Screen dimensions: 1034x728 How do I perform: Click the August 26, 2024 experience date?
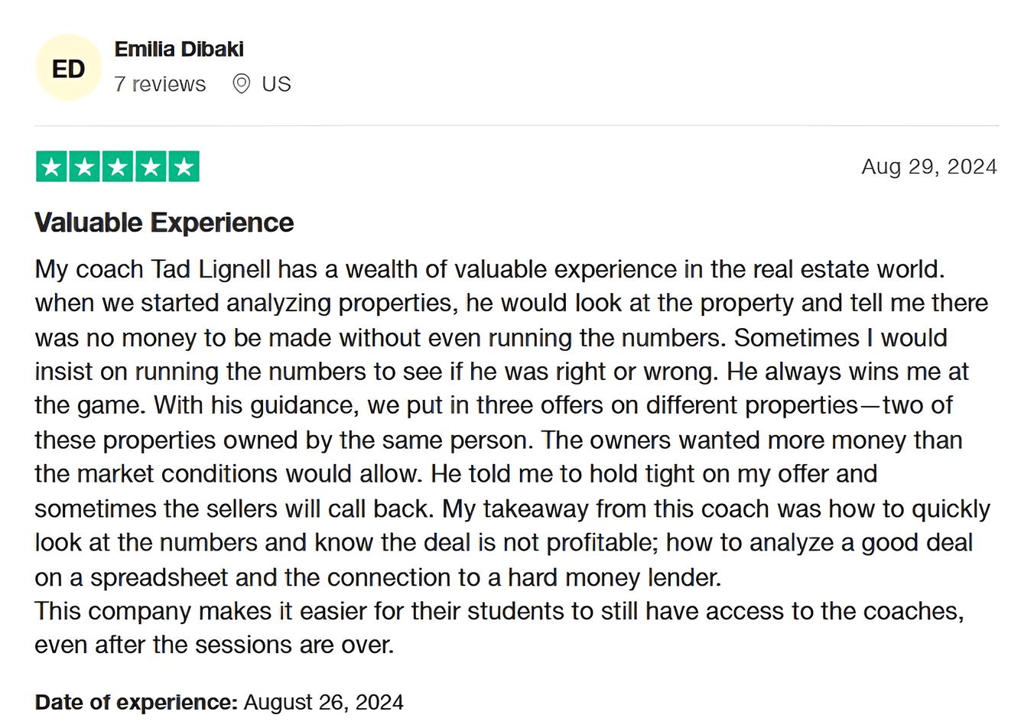click(x=324, y=702)
